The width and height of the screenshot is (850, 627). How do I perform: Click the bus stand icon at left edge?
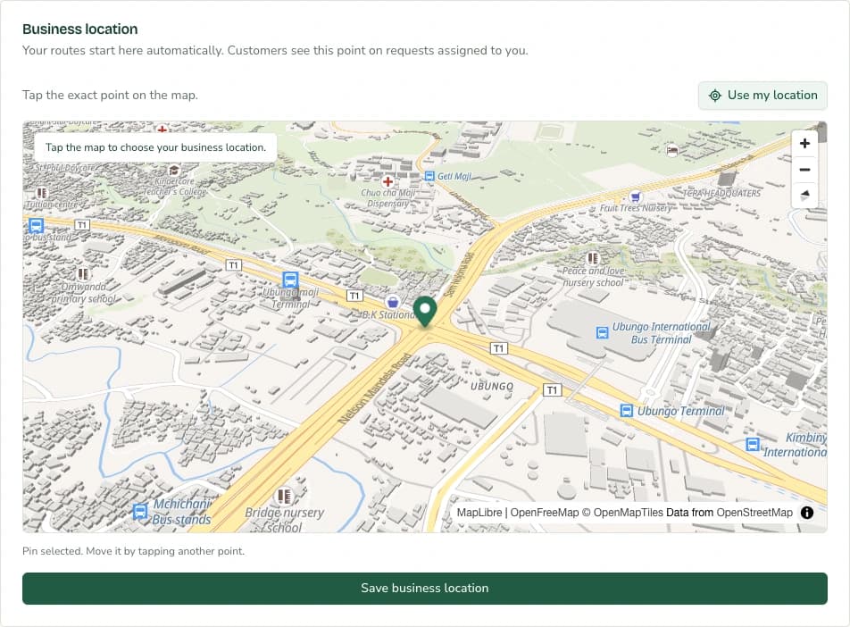click(36, 225)
